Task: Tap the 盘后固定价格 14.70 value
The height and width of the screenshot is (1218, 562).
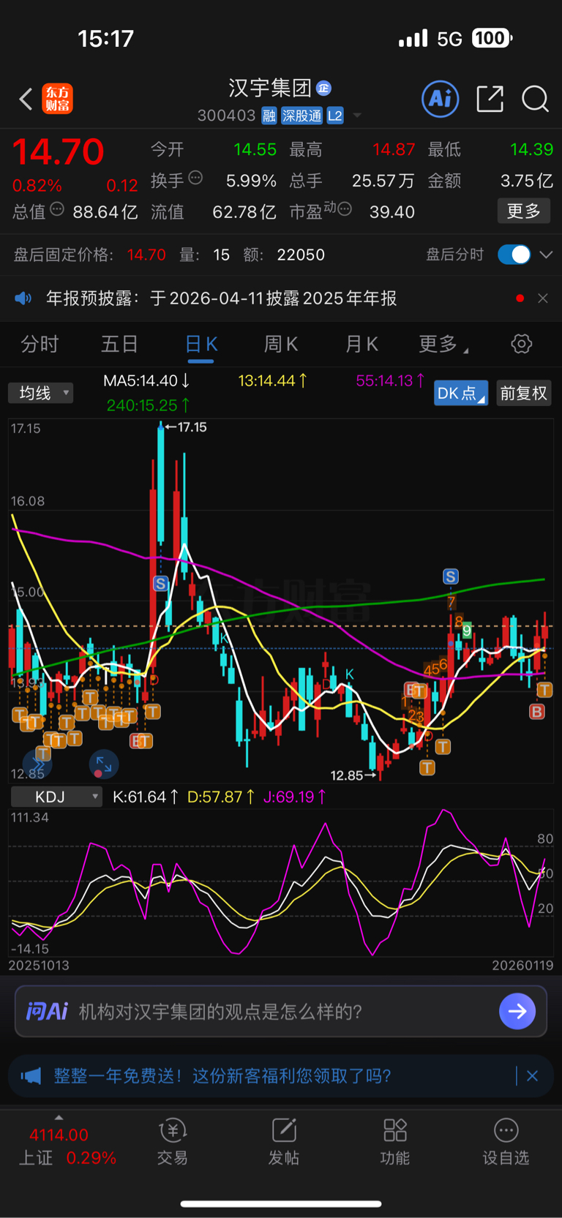Action: click(146, 255)
